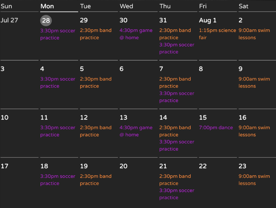Open 1:15pm science fair event on Aug 1
Image resolution: width=276 pixels, height=208 pixels.
tap(218, 34)
